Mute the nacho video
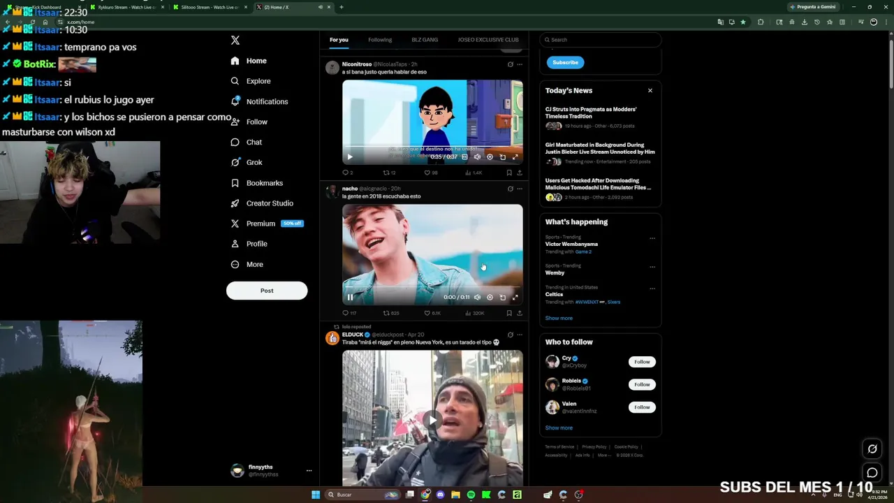Screen dimensions: 894x503 coord(477,297)
